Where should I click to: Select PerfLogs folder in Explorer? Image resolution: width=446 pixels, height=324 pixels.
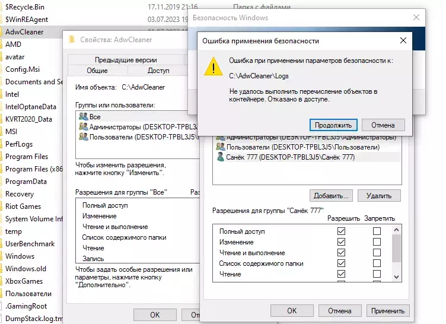point(19,144)
